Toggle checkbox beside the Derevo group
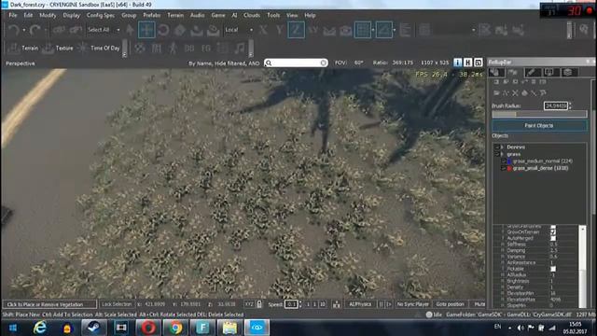The width and height of the screenshot is (597, 336). (496, 147)
